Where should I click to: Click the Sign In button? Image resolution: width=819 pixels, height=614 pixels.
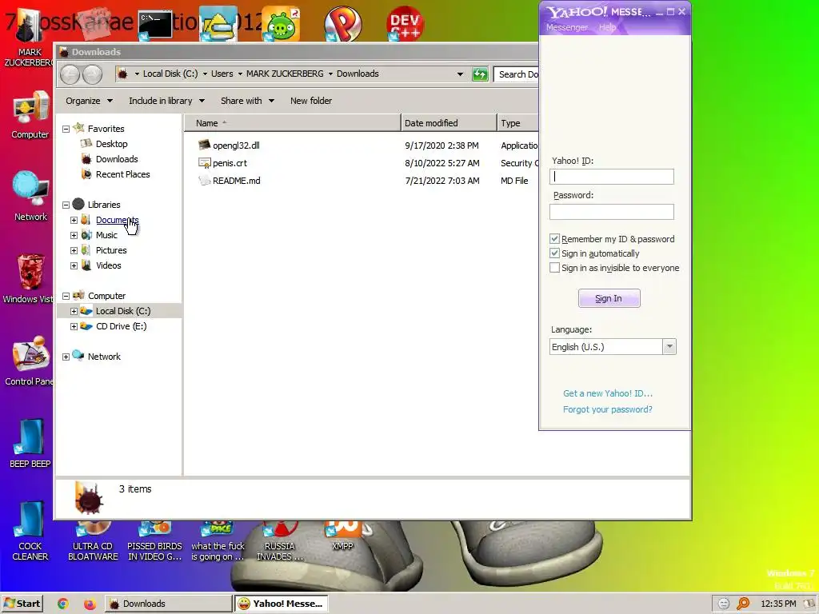pyautogui.click(x=609, y=298)
